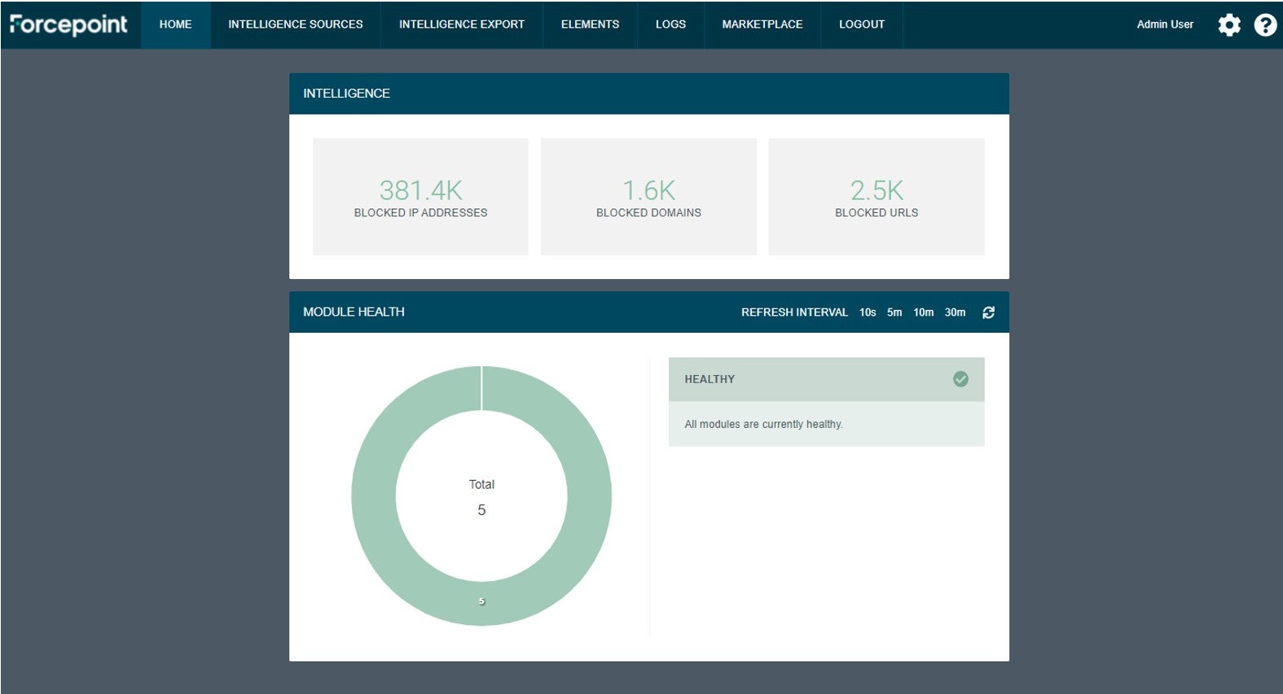Click the module health refresh icon
The height and width of the screenshot is (694, 1283).
988,312
